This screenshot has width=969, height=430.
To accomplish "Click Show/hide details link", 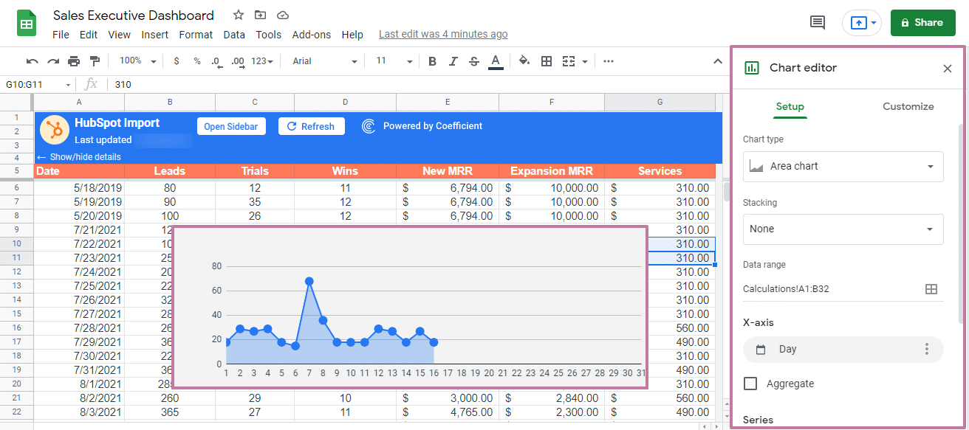I will [x=79, y=157].
